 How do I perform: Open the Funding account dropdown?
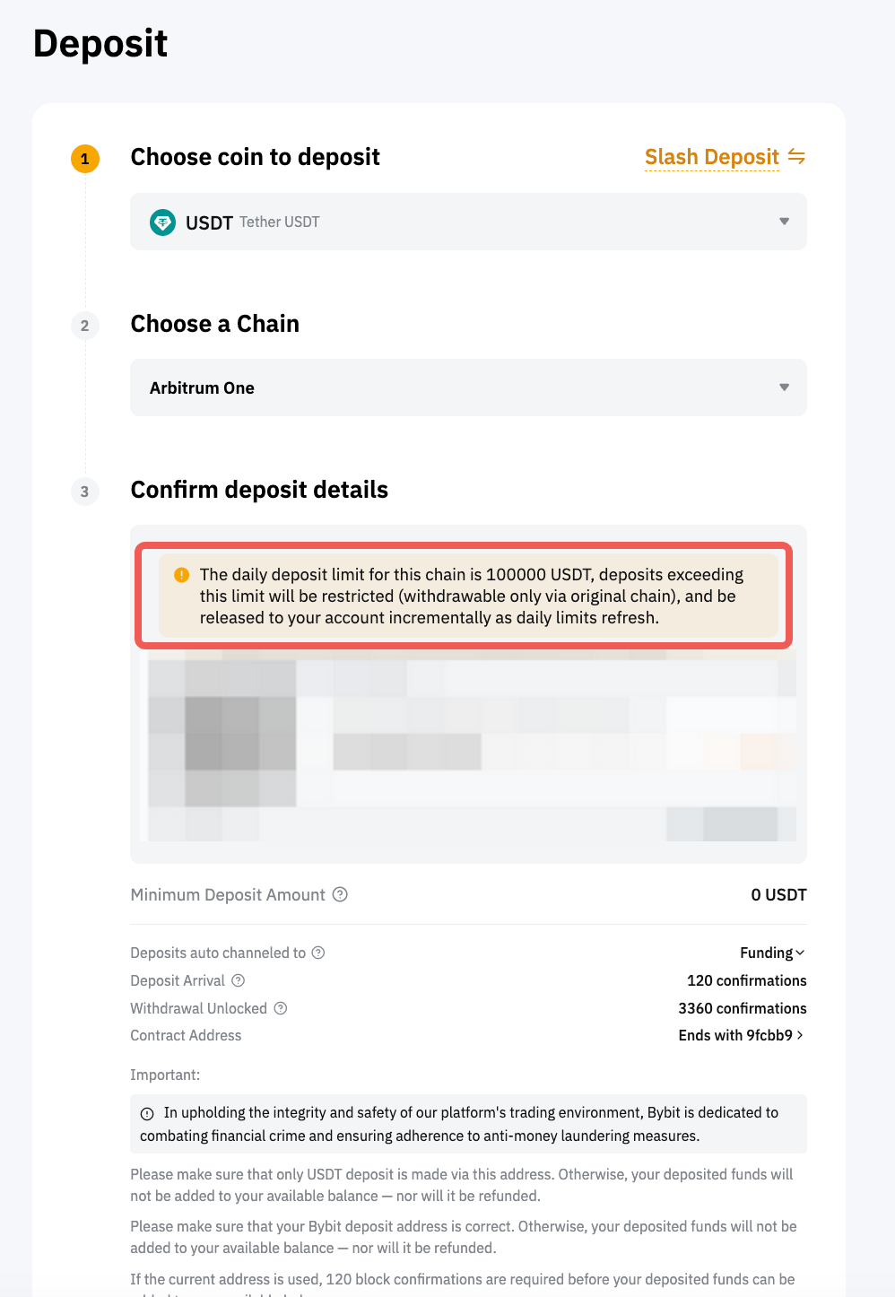coord(772,953)
